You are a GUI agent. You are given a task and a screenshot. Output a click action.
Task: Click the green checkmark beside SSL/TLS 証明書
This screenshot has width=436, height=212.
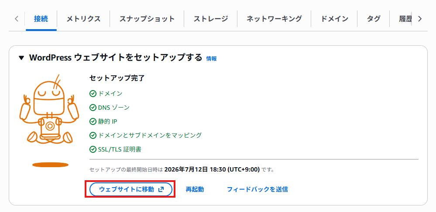click(x=93, y=150)
